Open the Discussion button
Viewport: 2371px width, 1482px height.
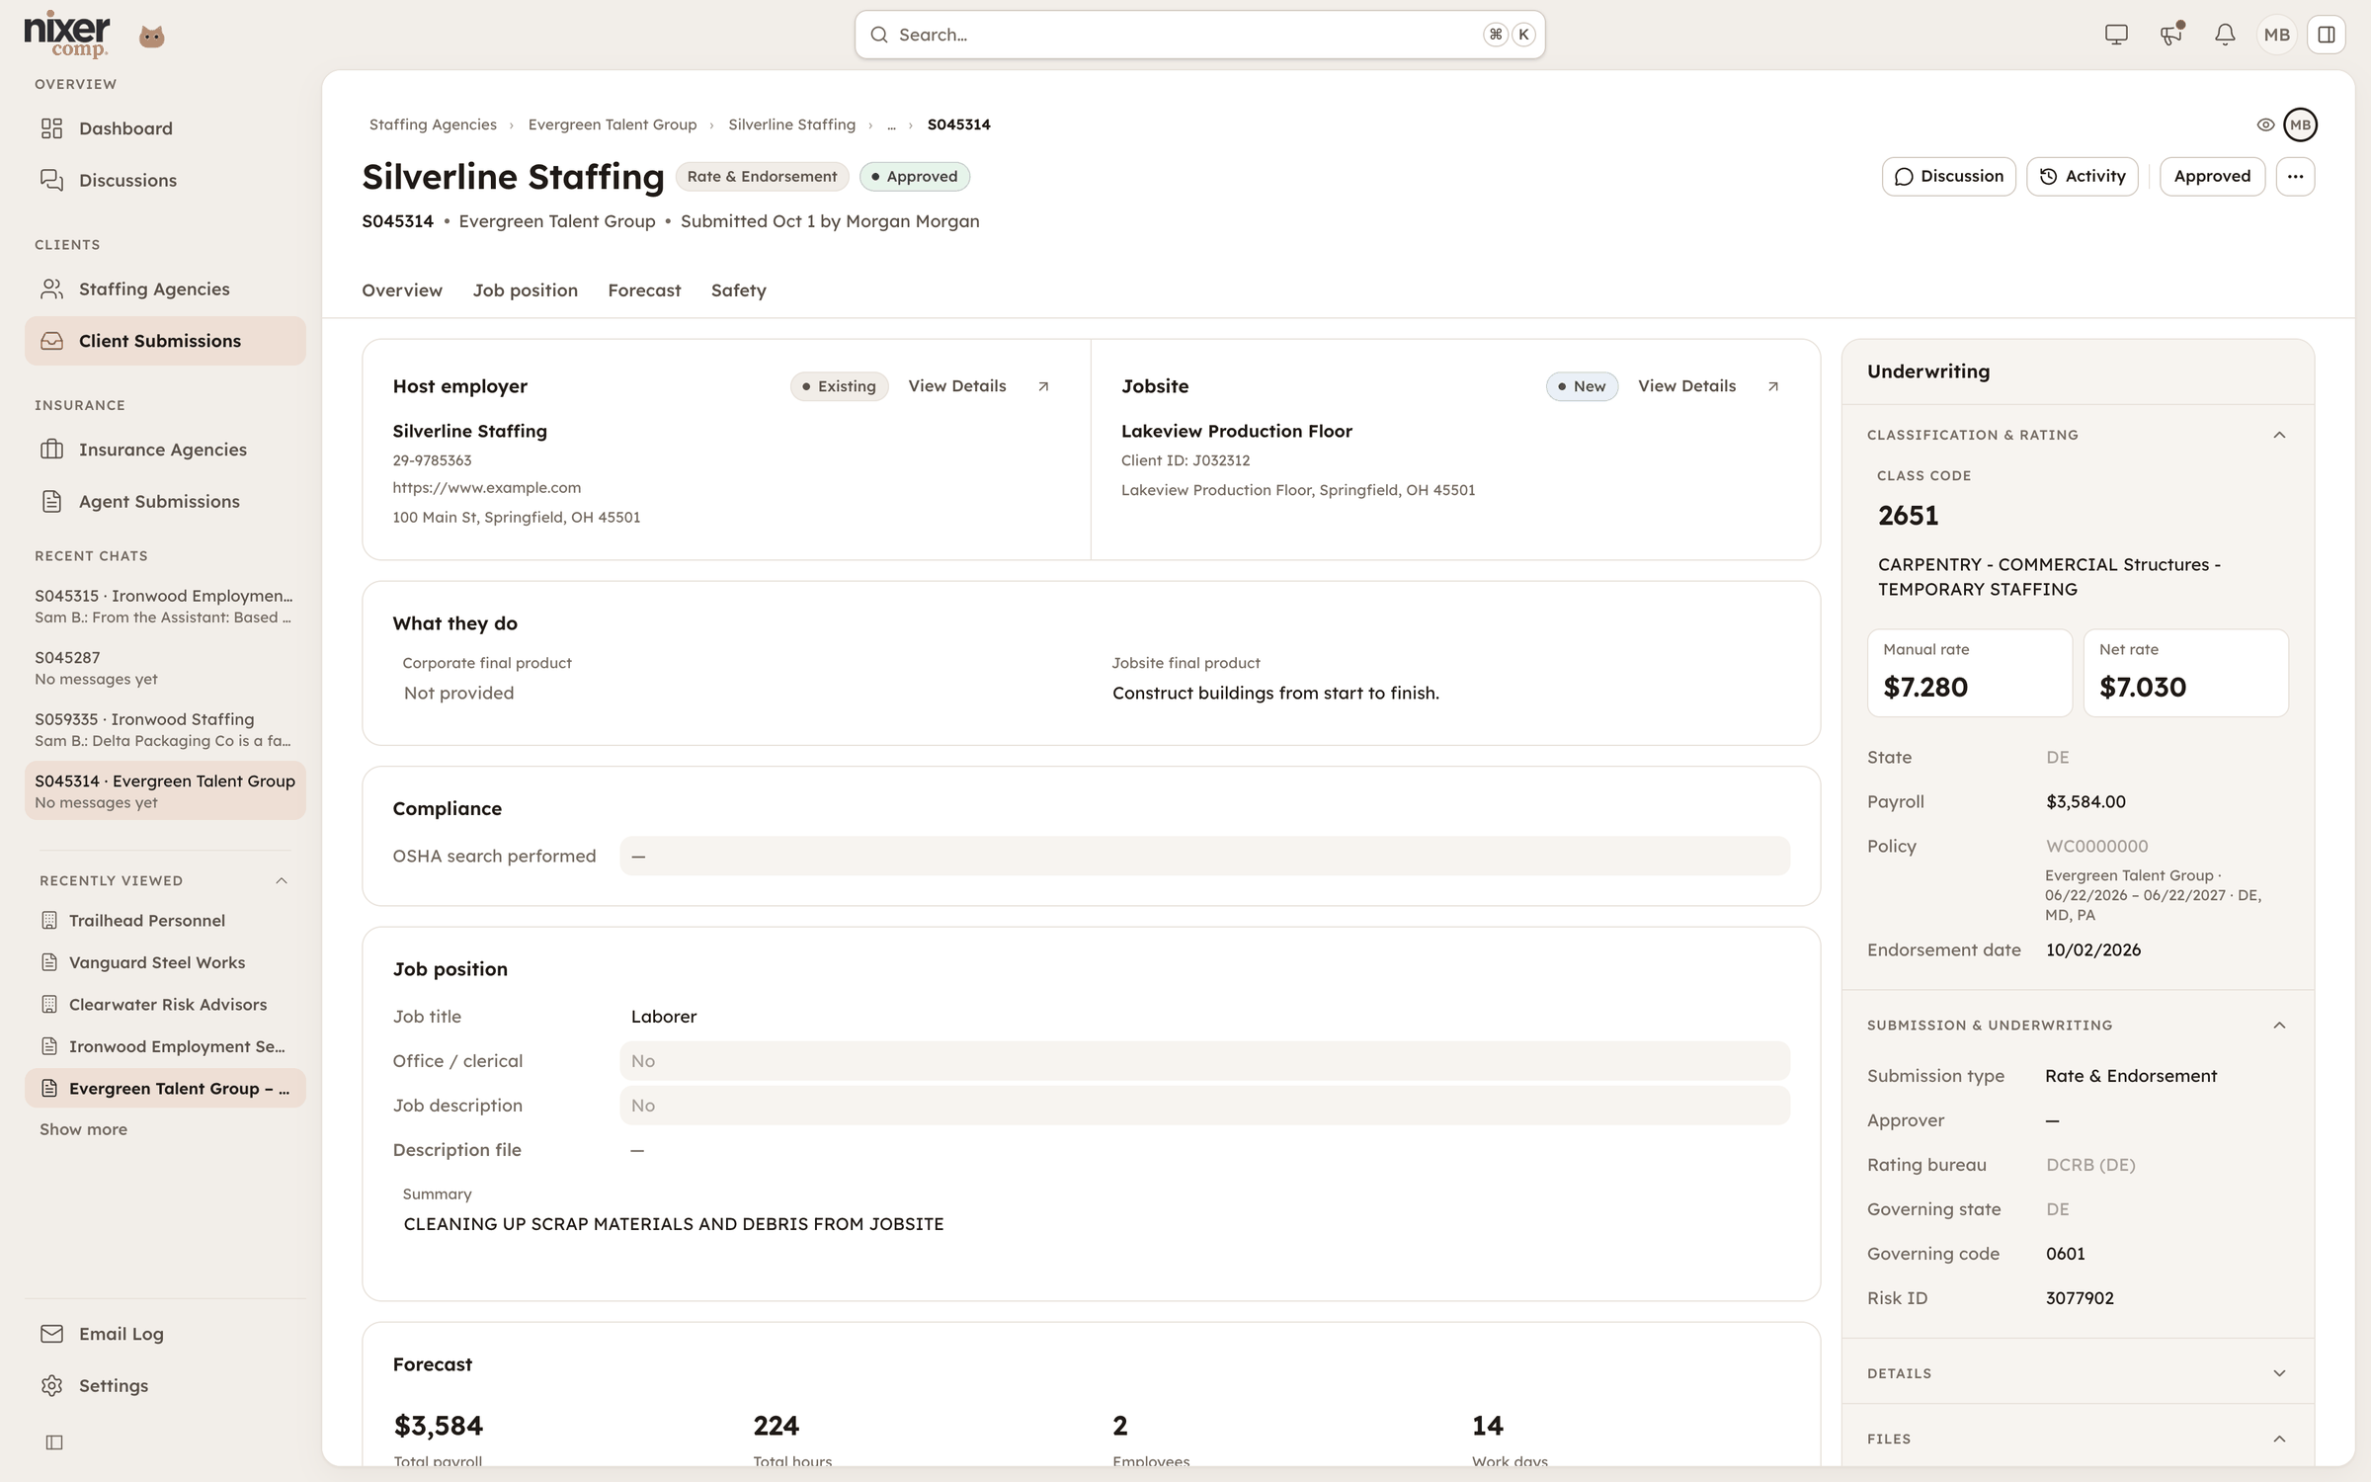[x=1948, y=176]
